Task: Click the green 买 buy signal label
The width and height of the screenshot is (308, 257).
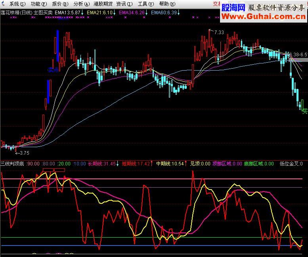Action: [305, 111]
